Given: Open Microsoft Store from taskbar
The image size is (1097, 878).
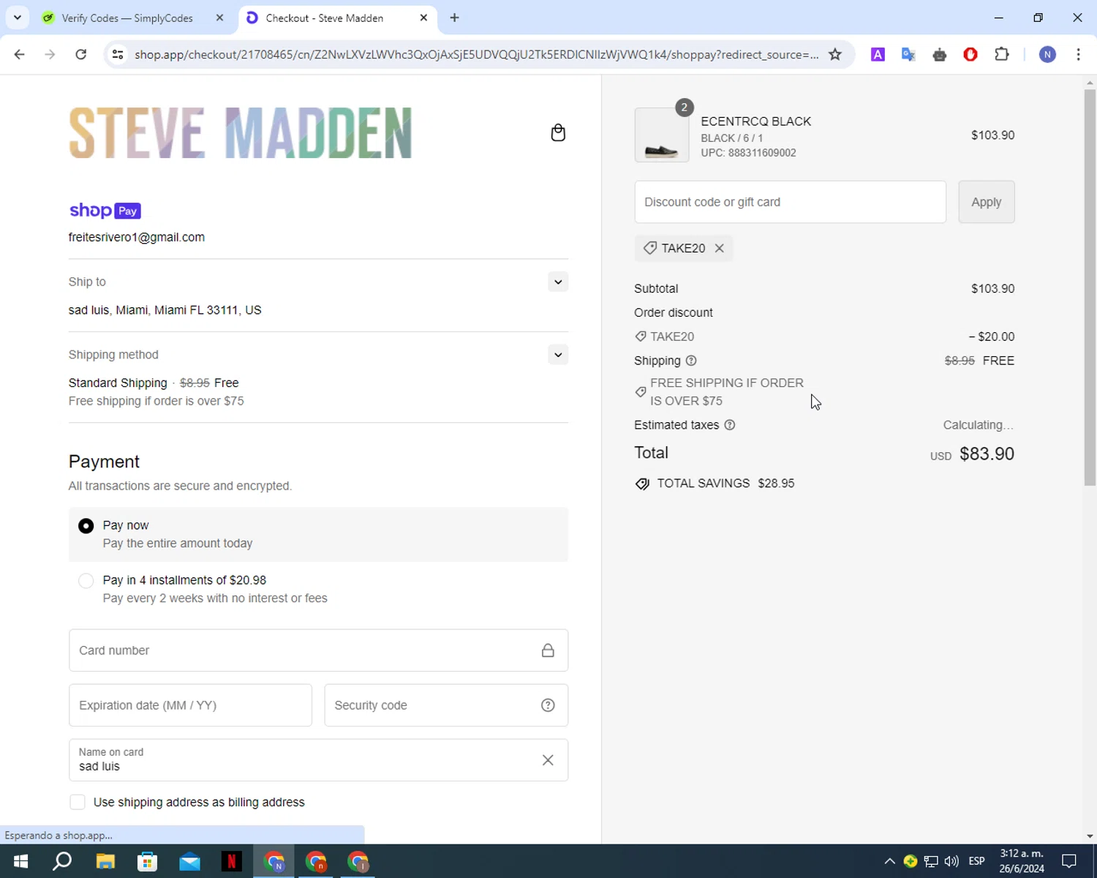Looking at the screenshot, I should point(147,861).
